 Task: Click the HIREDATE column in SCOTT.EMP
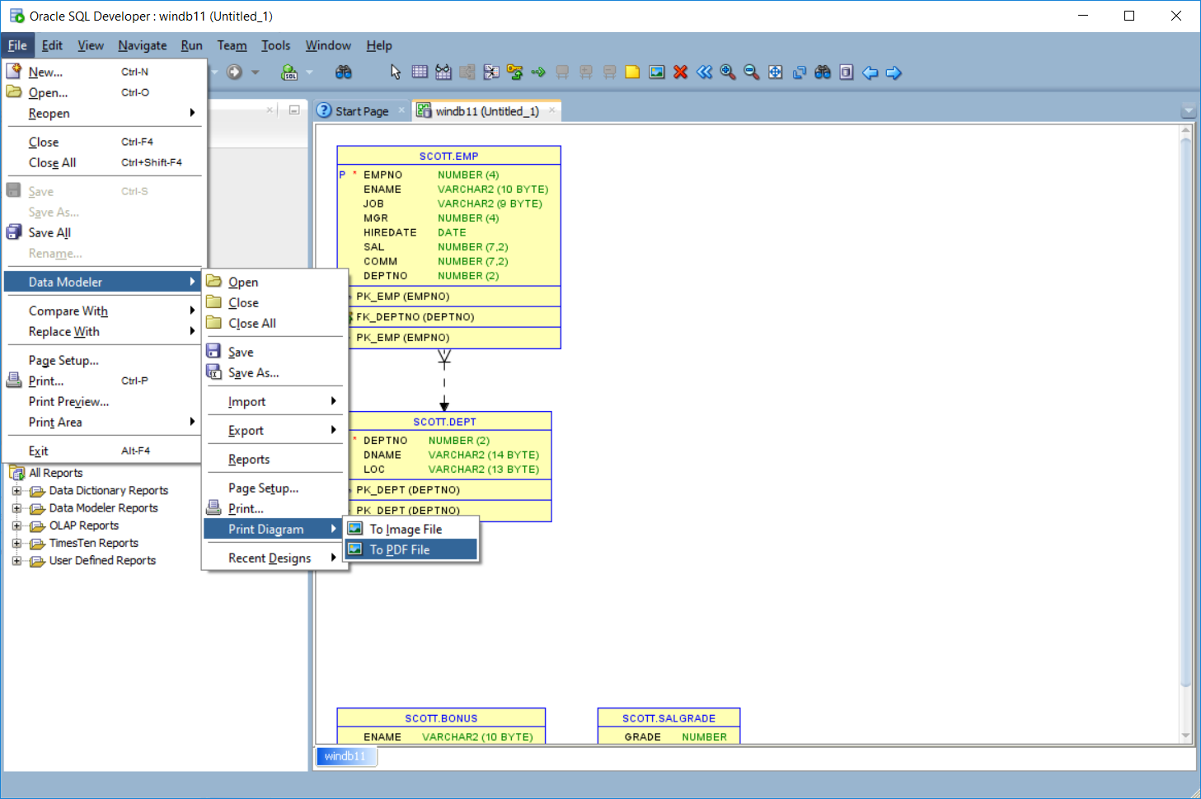(390, 232)
